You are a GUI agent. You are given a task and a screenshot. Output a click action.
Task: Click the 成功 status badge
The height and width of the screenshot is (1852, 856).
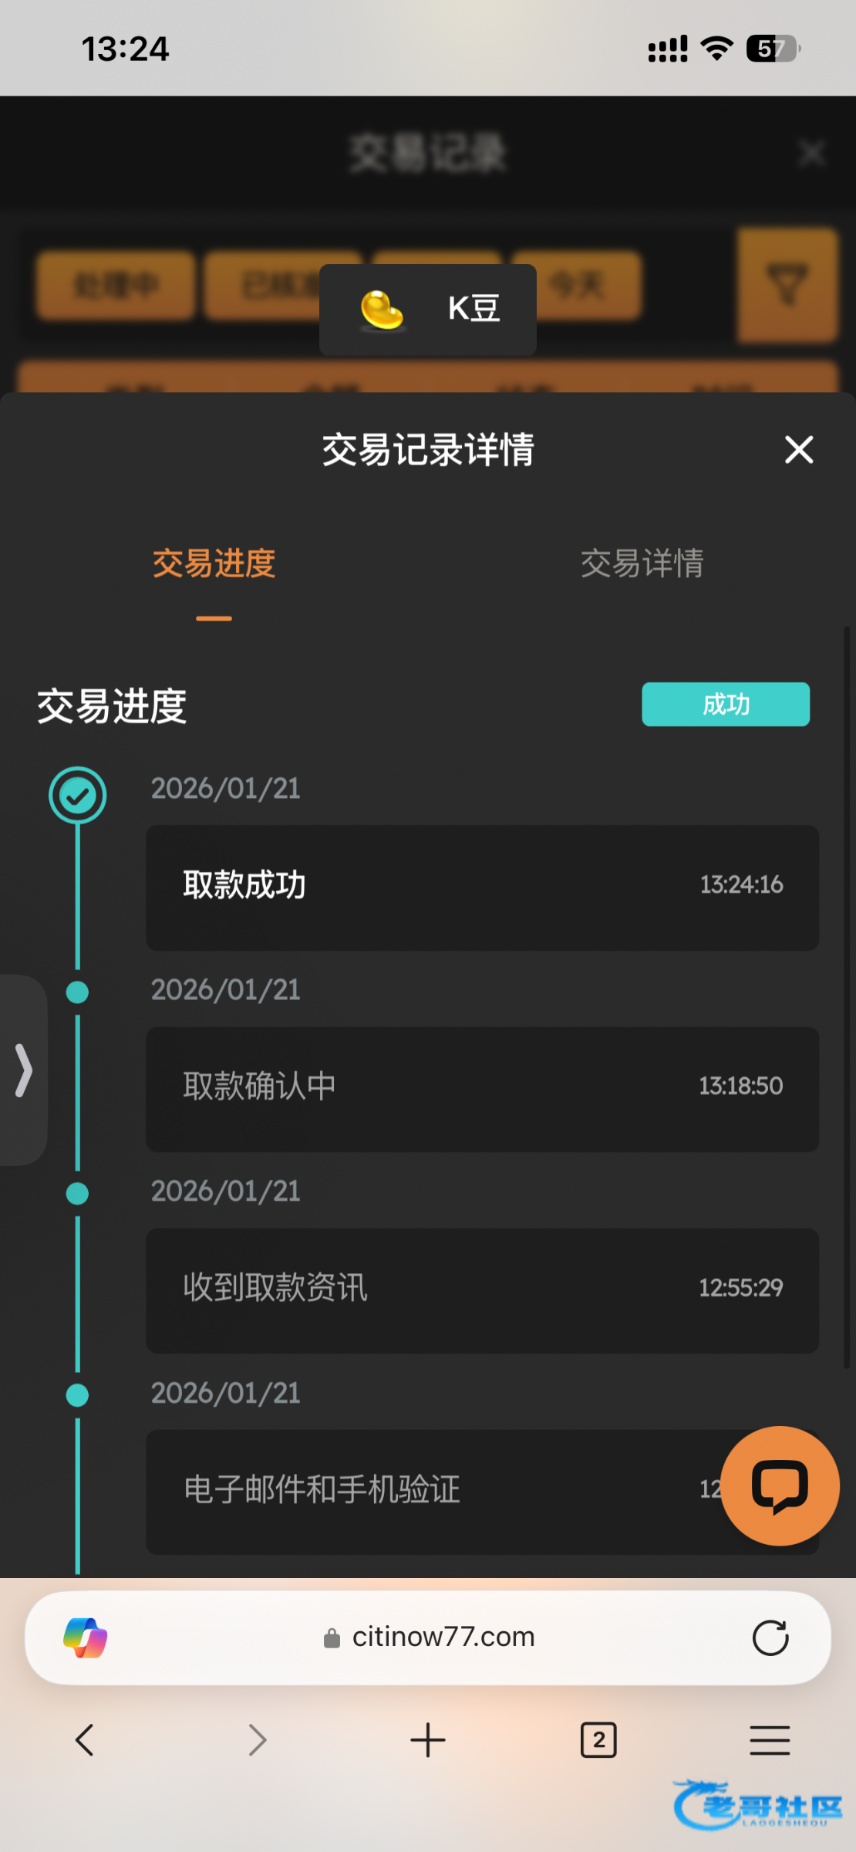click(x=726, y=704)
